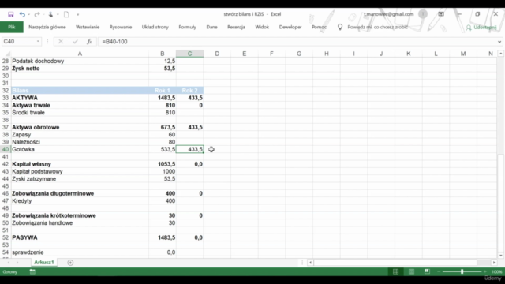This screenshot has width=505, height=284.
Task: Select the Arkusz1 sheet tab
Action: (x=44, y=263)
